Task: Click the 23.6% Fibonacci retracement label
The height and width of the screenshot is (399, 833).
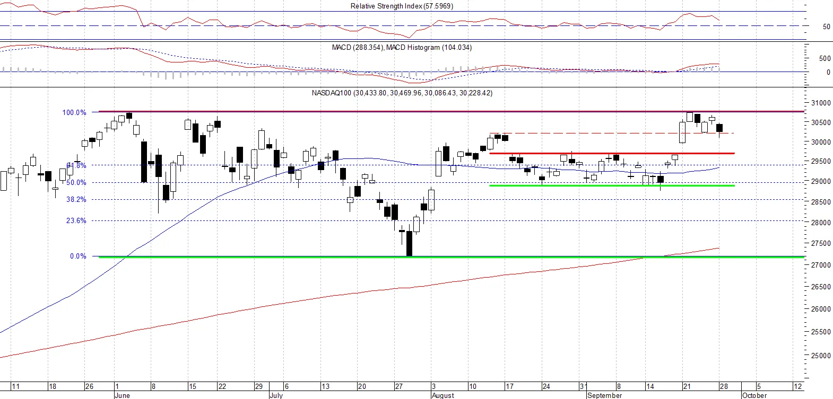Action: [76, 221]
